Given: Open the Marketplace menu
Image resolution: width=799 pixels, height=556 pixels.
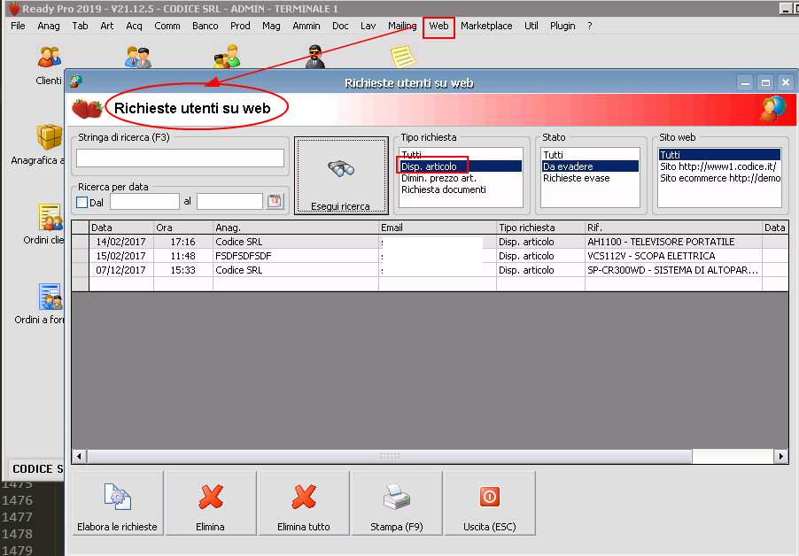Looking at the screenshot, I should (x=485, y=27).
